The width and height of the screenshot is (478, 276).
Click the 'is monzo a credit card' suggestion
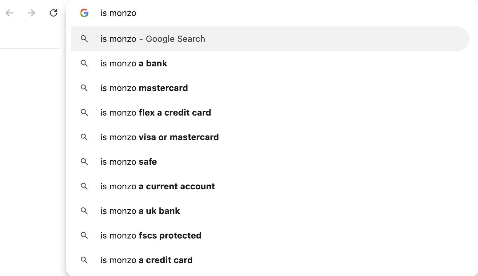pyautogui.click(x=146, y=260)
